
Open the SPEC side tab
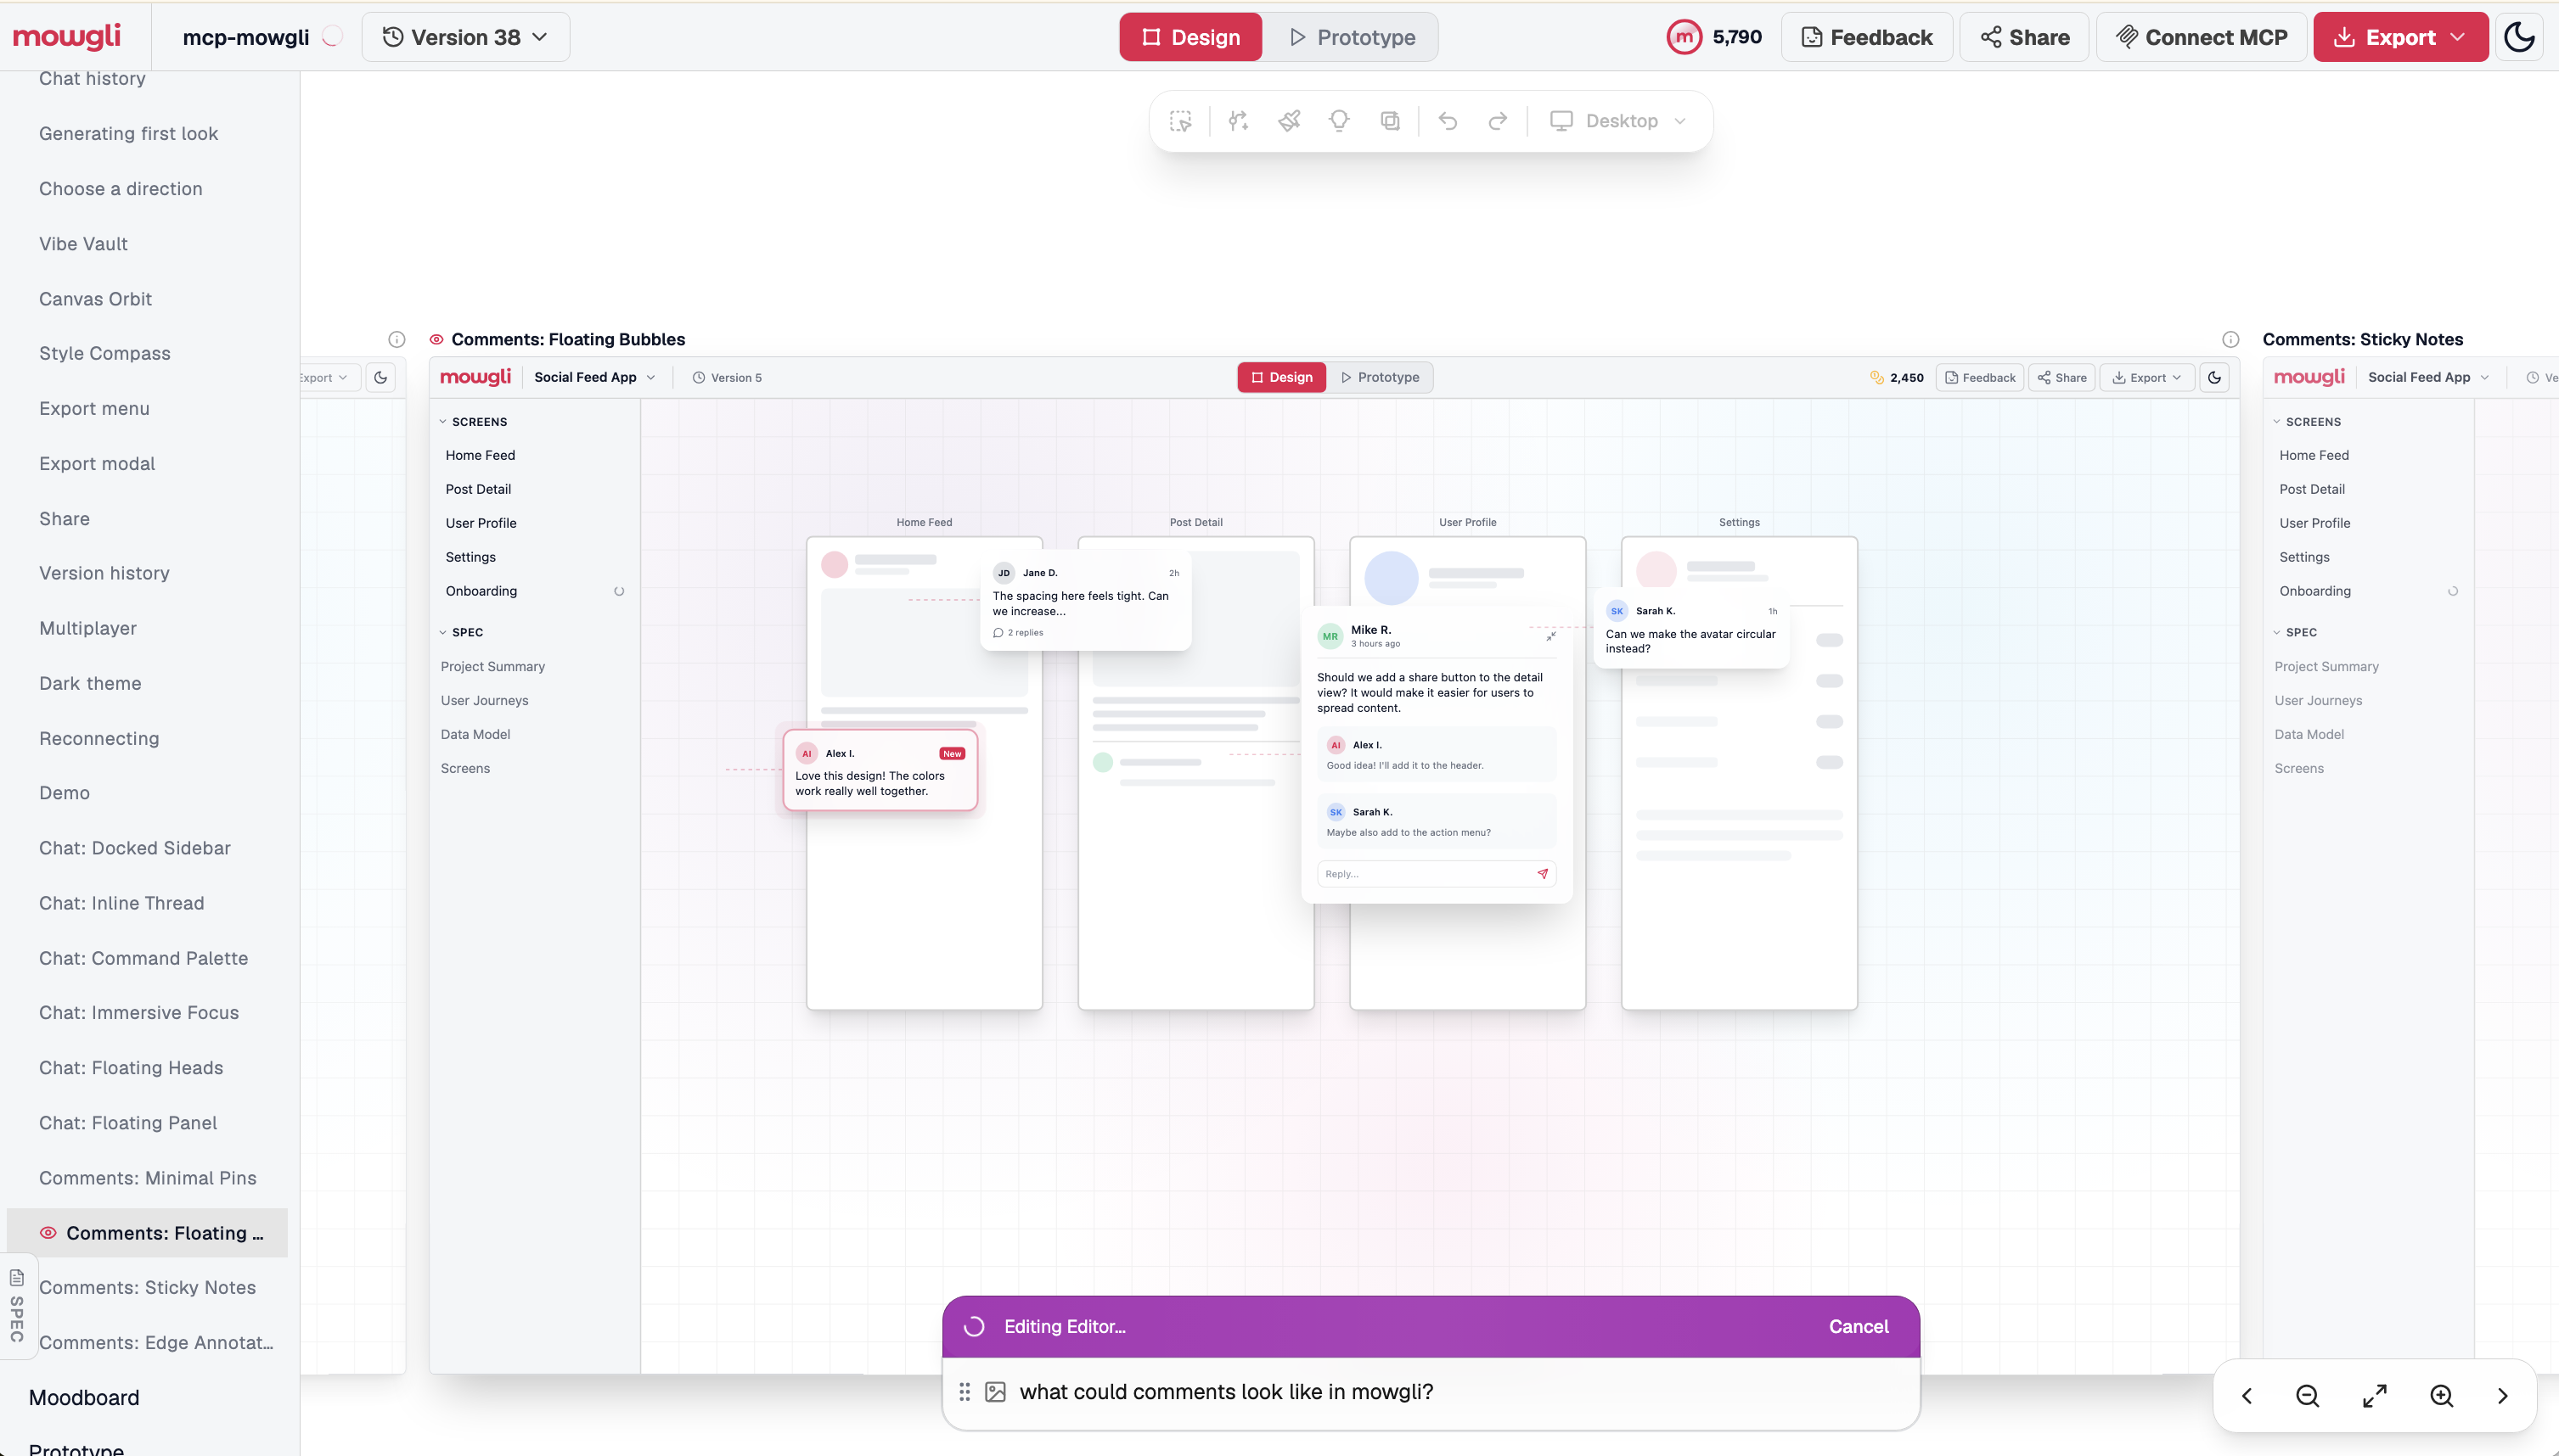tap(17, 1307)
